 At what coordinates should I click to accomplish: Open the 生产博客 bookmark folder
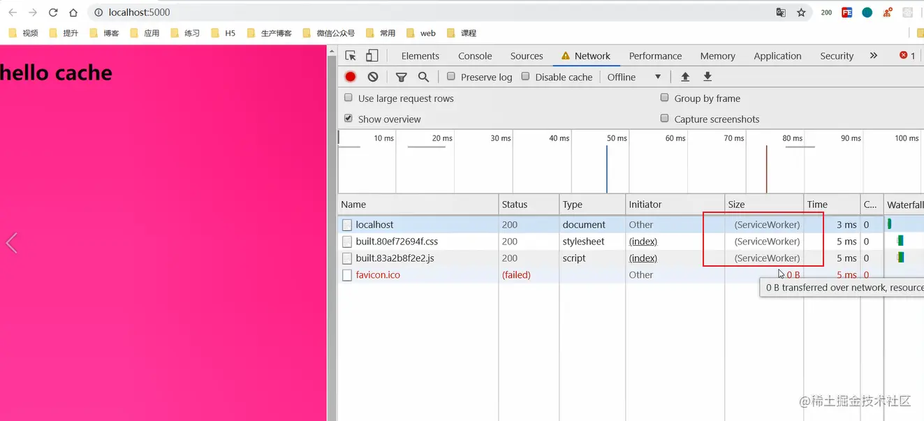pos(270,33)
